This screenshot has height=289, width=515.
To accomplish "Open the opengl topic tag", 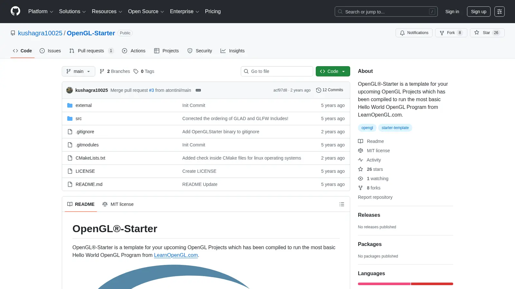I will 367,128.
